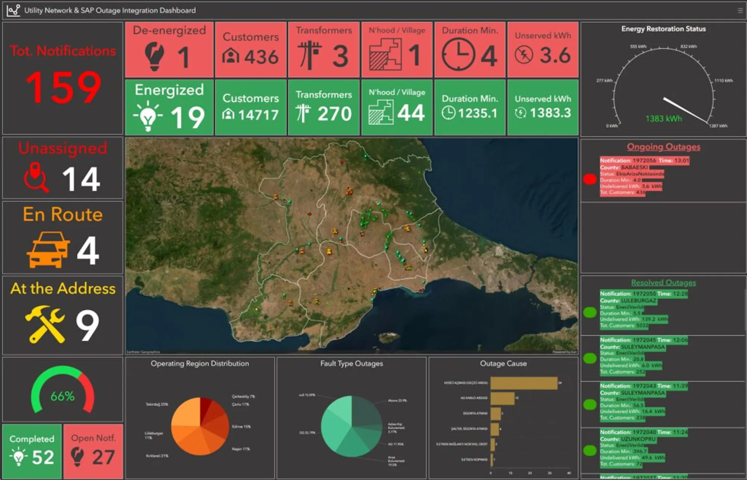Open the Resolved Outages heading link
Image resolution: width=747 pixels, height=480 pixels.
tap(663, 283)
